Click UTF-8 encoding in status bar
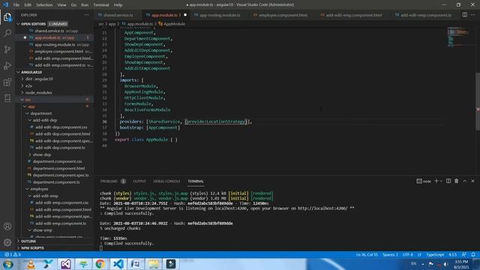This screenshot has height=270, width=480. pos(408,254)
